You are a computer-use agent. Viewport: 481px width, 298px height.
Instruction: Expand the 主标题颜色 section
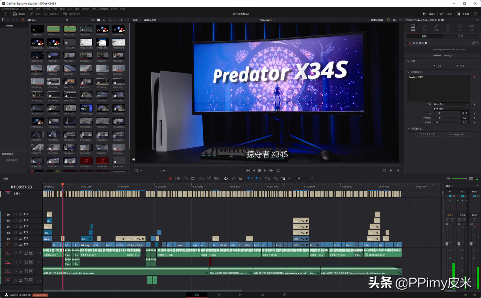pos(408,129)
